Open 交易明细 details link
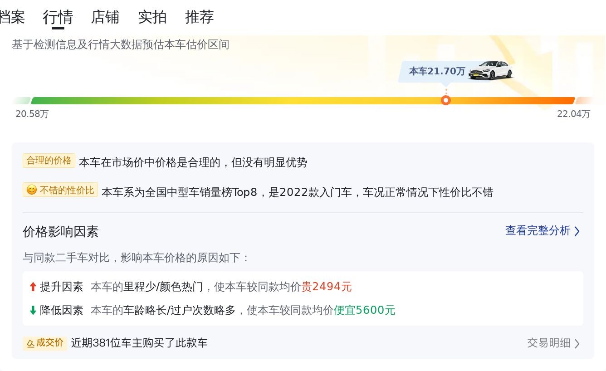The image size is (606, 371). point(548,343)
